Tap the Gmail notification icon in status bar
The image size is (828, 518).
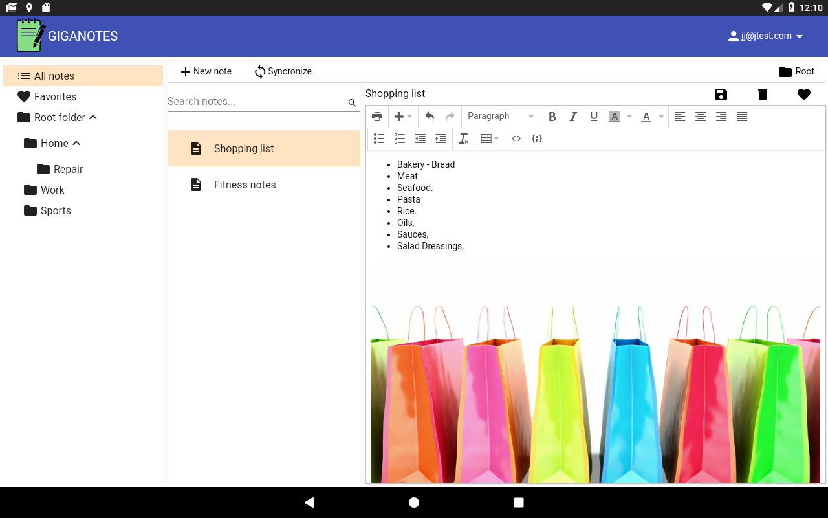click(x=12, y=8)
